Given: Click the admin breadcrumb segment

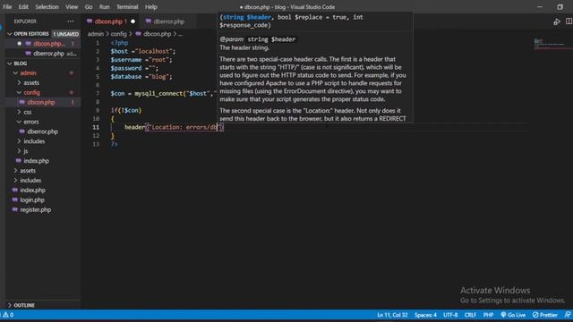Looking at the screenshot, I should click(96, 34).
